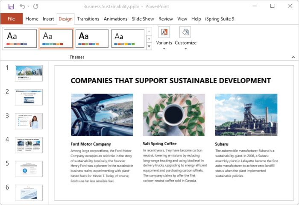Click the Ford Motor Company heading

(x=91, y=144)
